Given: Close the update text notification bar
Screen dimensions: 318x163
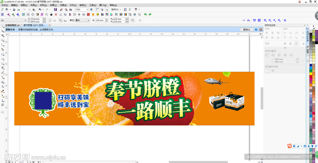Looking at the screenshot, I should [x=261, y=30].
